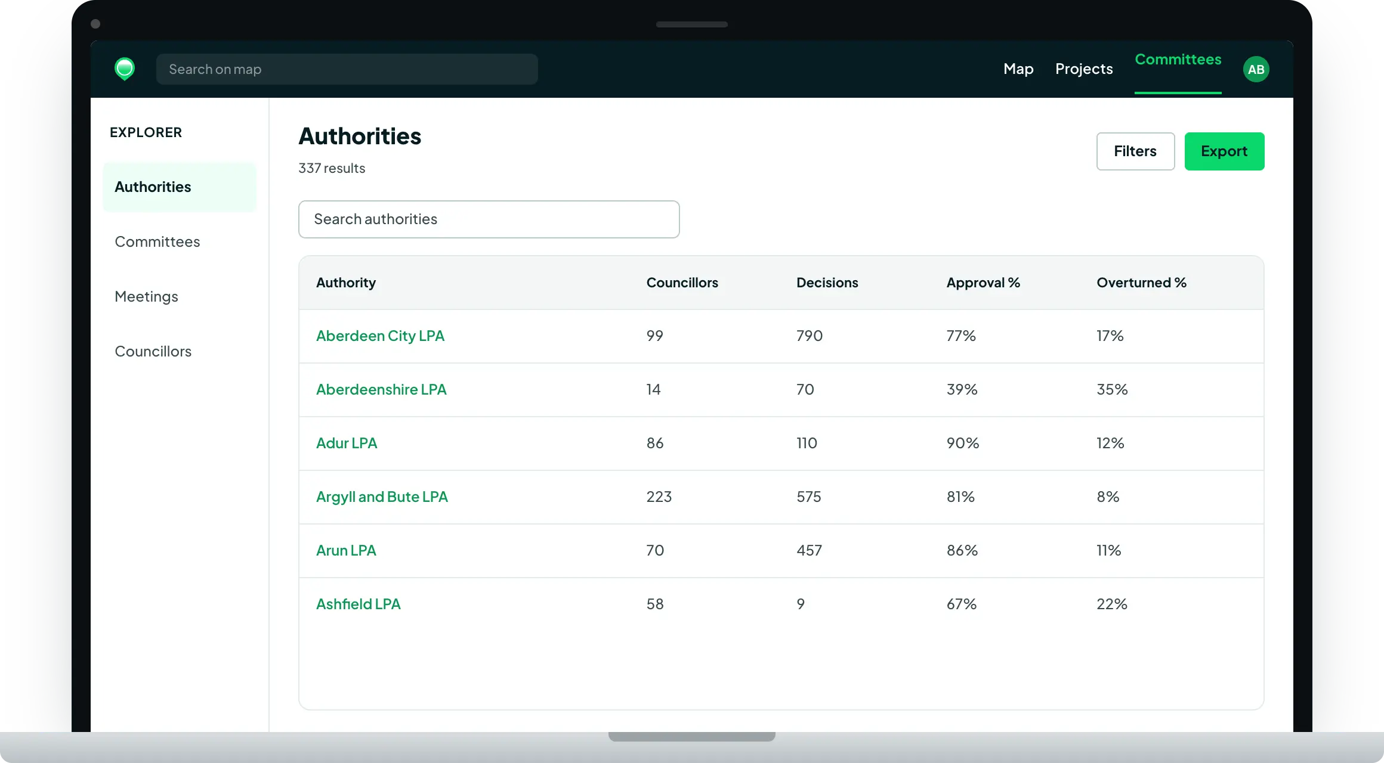Open the AB user avatar menu
This screenshot has width=1384, height=763.
1256,69
